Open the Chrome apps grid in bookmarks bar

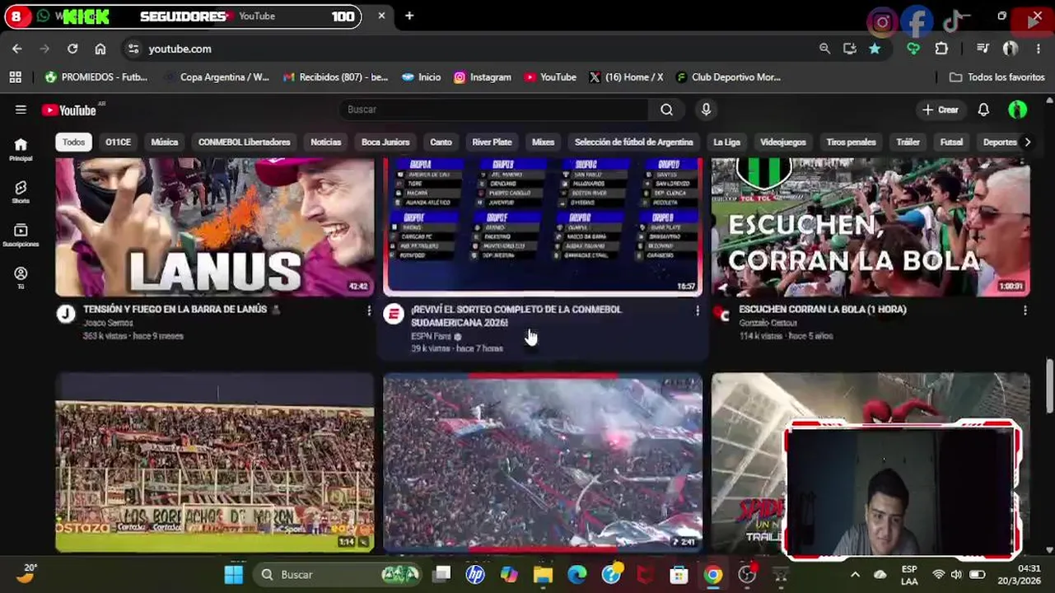pyautogui.click(x=15, y=77)
